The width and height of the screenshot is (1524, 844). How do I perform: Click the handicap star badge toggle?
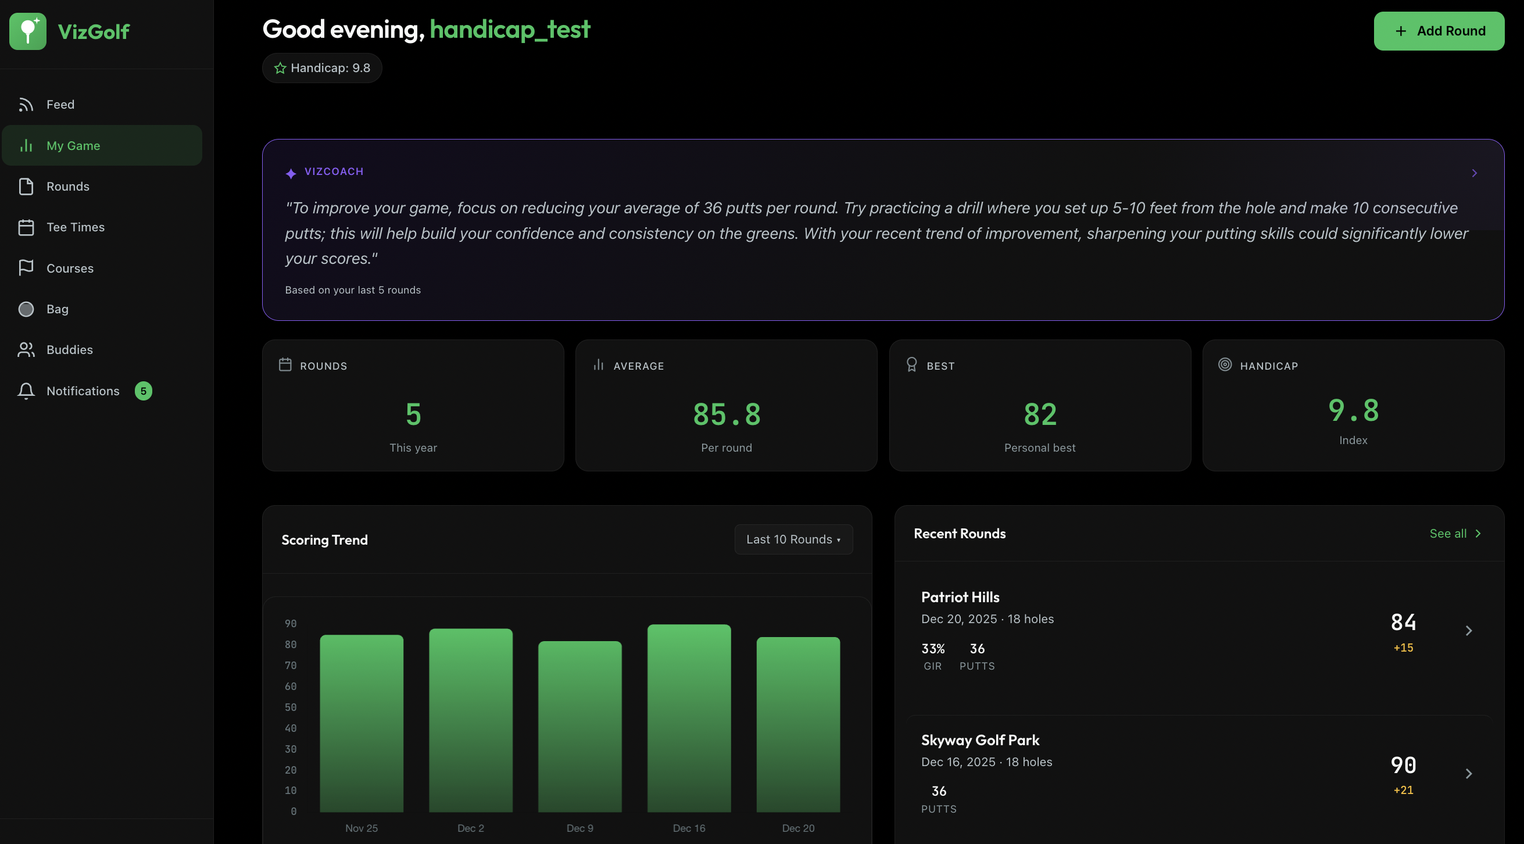tap(322, 67)
